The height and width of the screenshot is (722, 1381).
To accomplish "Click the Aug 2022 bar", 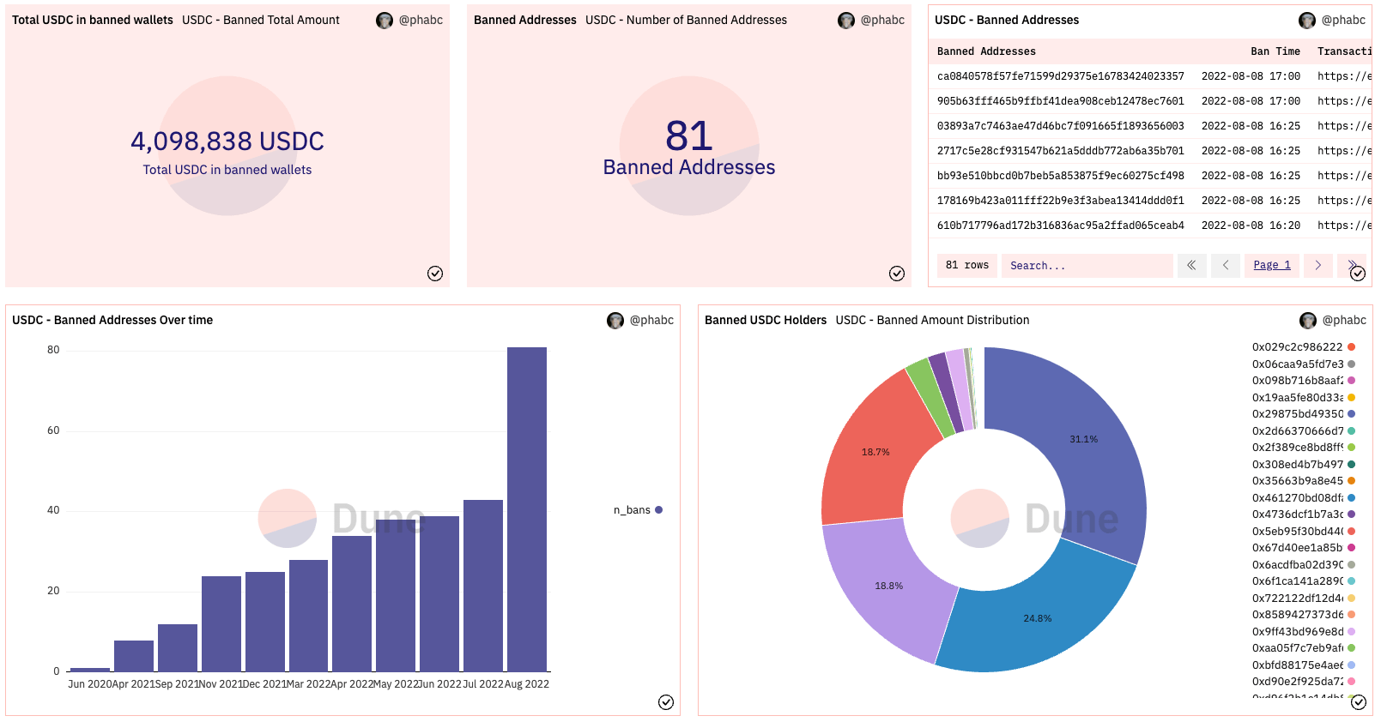I will [x=527, y=509].
